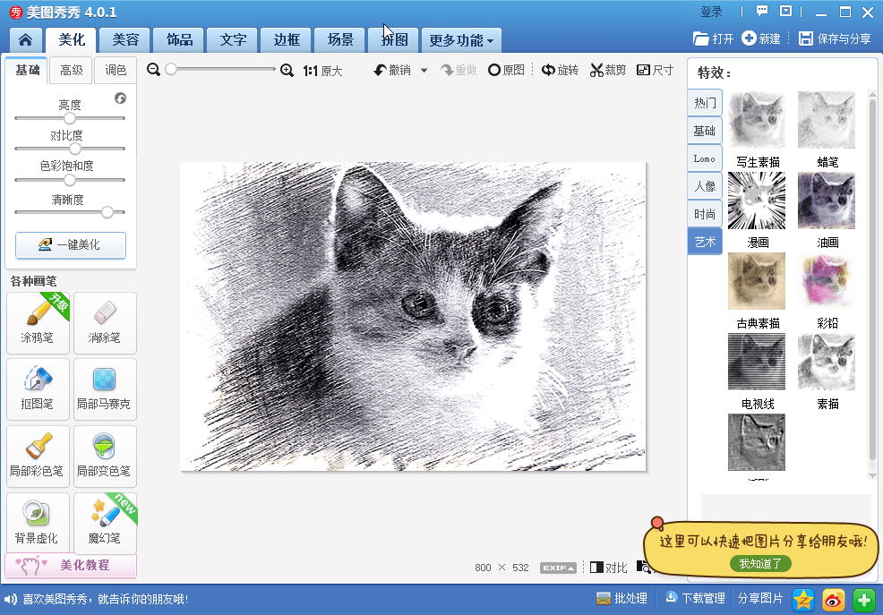Screen dimensions: 883x615
Task: Click the zoom out magnifier icon
Action: click(153, 70)
